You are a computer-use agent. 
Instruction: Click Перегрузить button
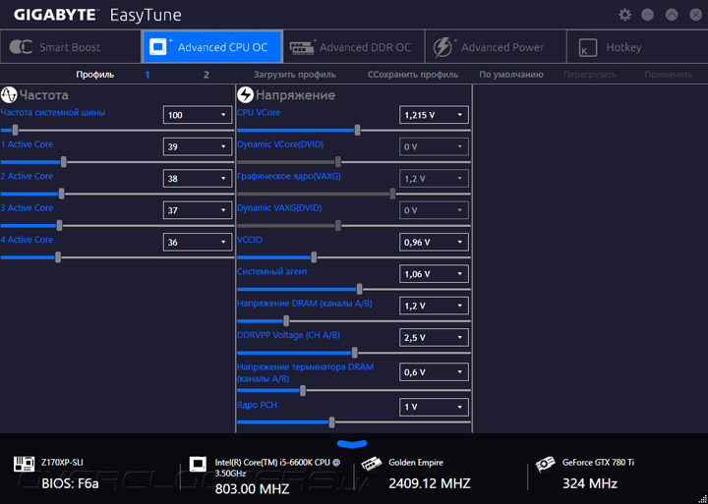pyautogui.click(x=590, y=75)
